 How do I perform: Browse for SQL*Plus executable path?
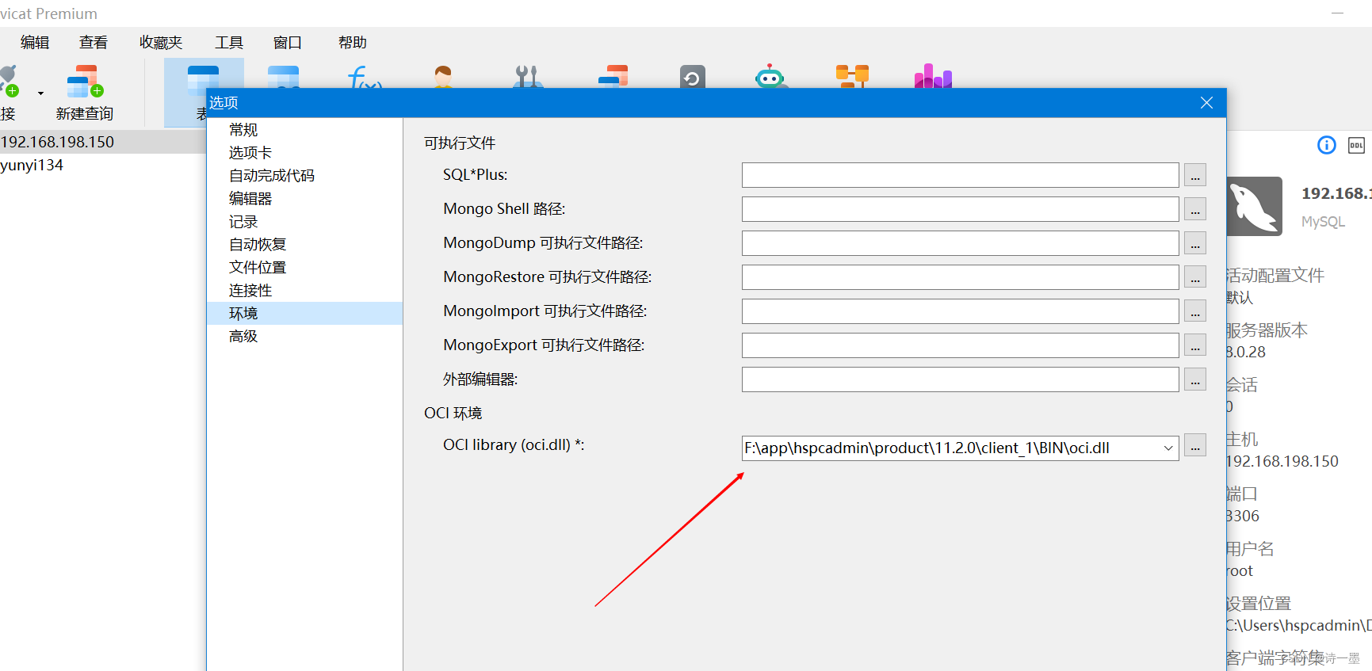click(1195, 175)
